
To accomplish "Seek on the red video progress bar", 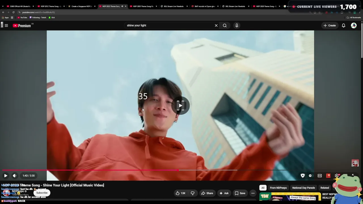I will coord(90,170).
